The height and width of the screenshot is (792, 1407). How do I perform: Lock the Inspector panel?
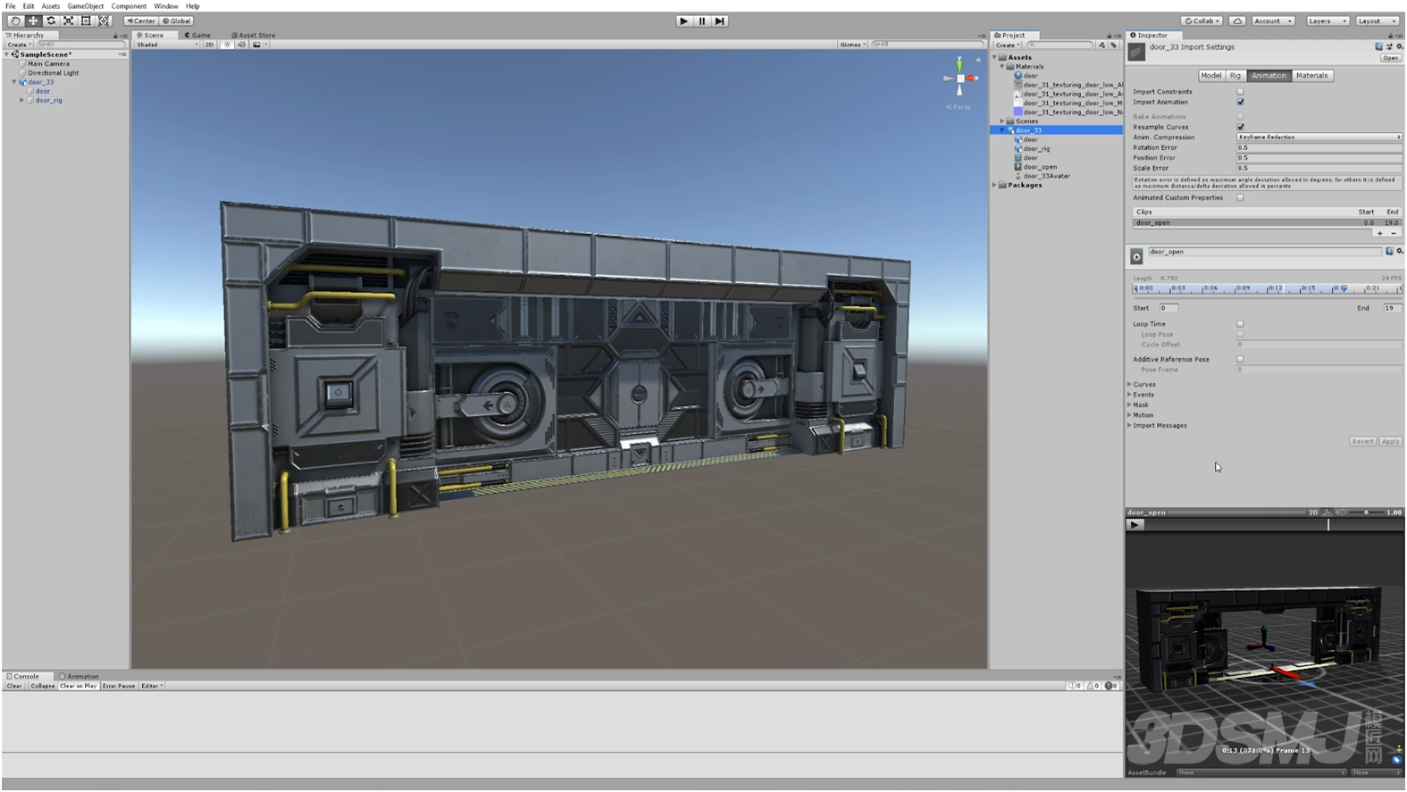click(1392, 36)
